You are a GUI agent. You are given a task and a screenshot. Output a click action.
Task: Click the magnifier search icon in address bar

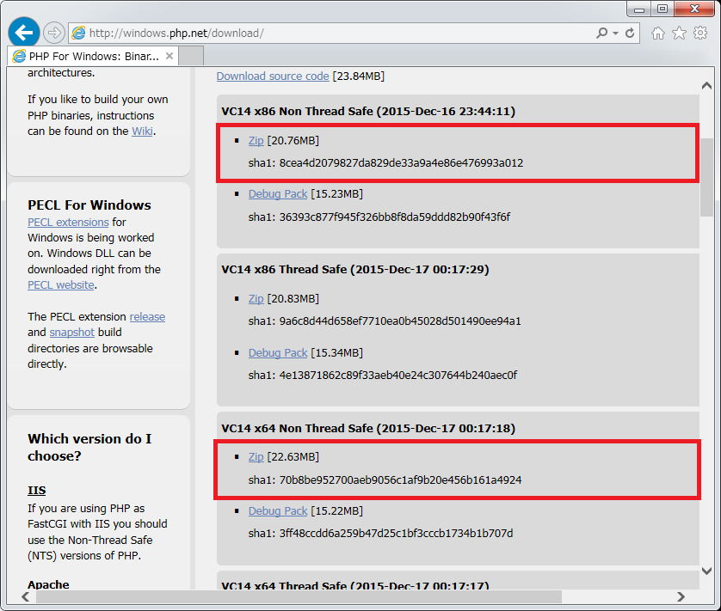tap(602, 33)
